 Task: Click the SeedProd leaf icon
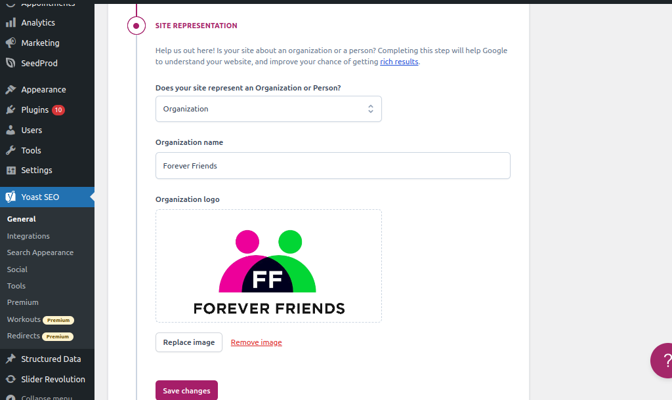10,63
